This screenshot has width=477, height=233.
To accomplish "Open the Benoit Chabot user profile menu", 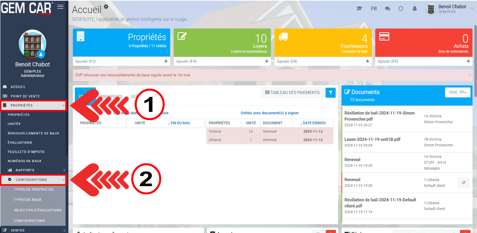I will (x=451, y=9).
